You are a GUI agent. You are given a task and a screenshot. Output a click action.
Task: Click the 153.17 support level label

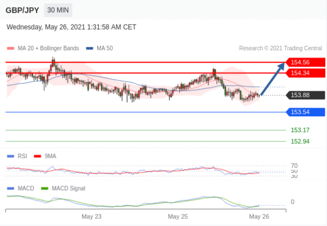300,130
